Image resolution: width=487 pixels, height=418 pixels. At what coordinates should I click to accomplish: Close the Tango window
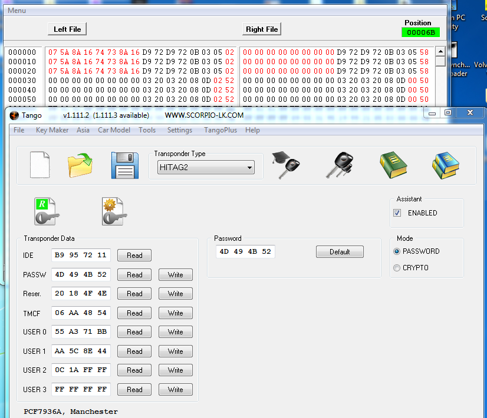[470, 113]
